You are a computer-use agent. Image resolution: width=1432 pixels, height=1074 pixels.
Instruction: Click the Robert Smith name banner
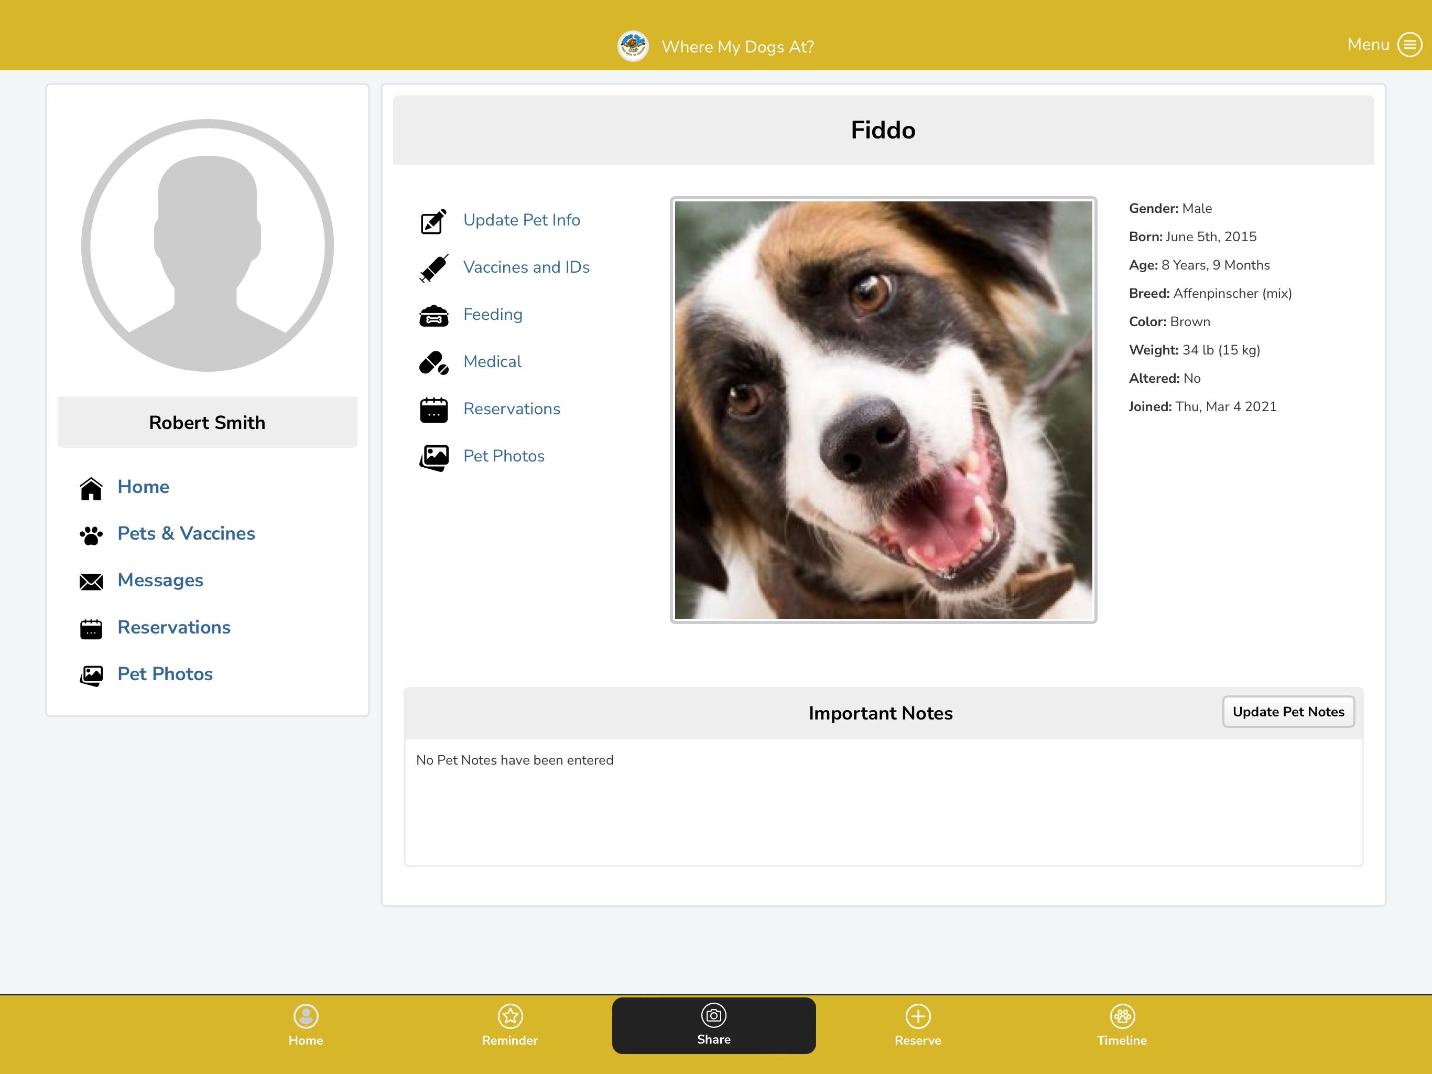207,422
